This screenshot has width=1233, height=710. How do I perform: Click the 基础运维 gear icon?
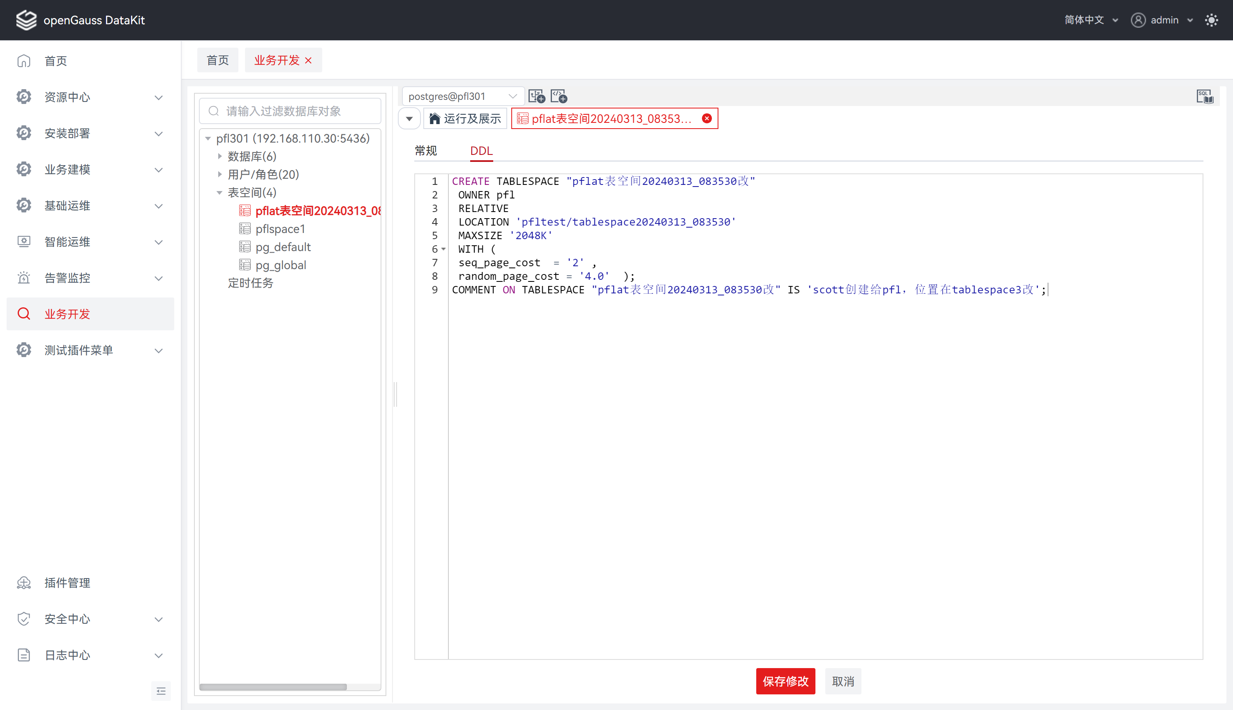[x=24, y=205]
